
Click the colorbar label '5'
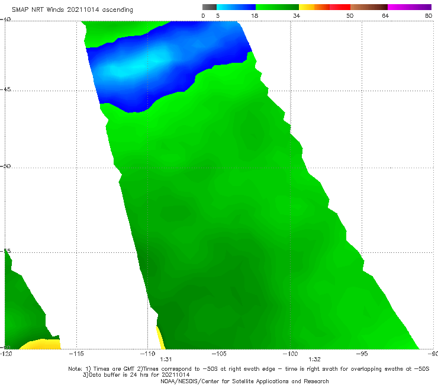point(218,15)
